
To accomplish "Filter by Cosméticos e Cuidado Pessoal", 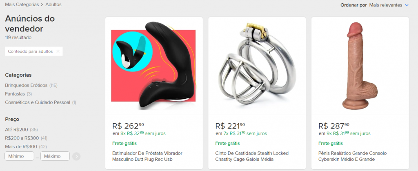I will 38,102.
